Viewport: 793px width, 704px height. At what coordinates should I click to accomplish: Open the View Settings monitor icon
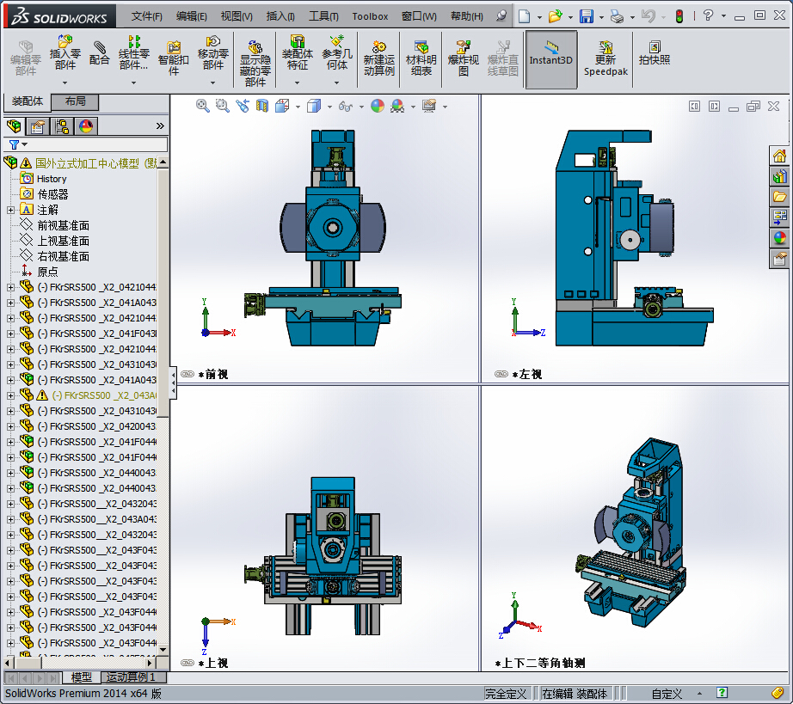(429, 106)
